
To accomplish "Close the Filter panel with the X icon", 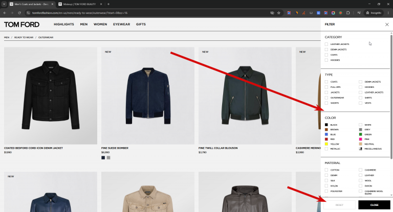I will point(387,25).
